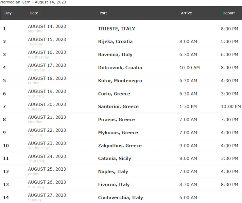Click the Depart column header
The image size is (242, 203).
click(229, 13)
